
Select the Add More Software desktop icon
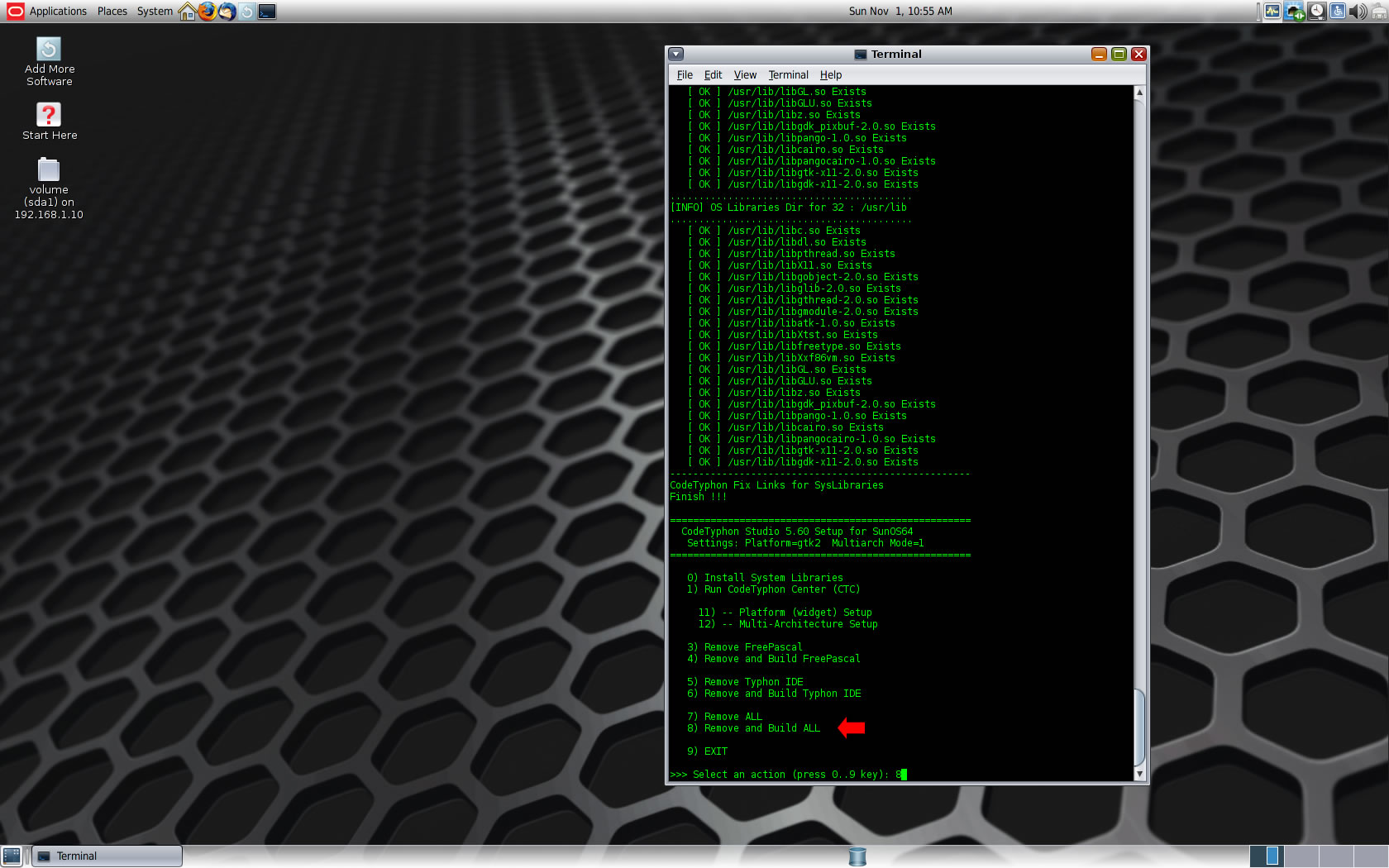49,61
